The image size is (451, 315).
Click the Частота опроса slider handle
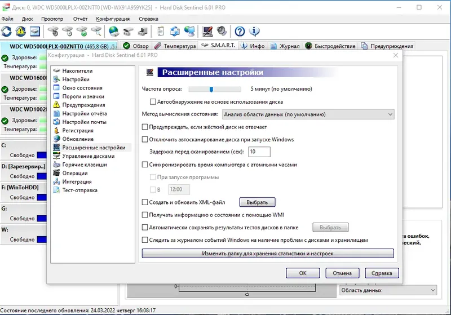click(211, 90)
